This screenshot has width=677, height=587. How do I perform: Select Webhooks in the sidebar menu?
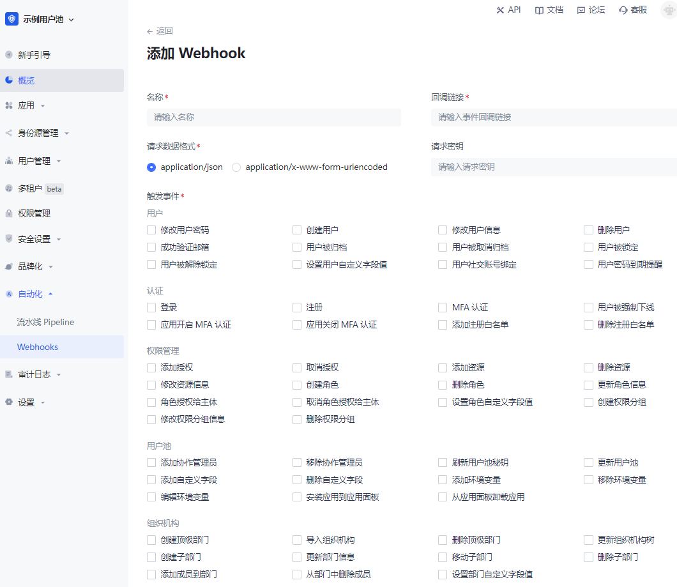coord(38,347)
